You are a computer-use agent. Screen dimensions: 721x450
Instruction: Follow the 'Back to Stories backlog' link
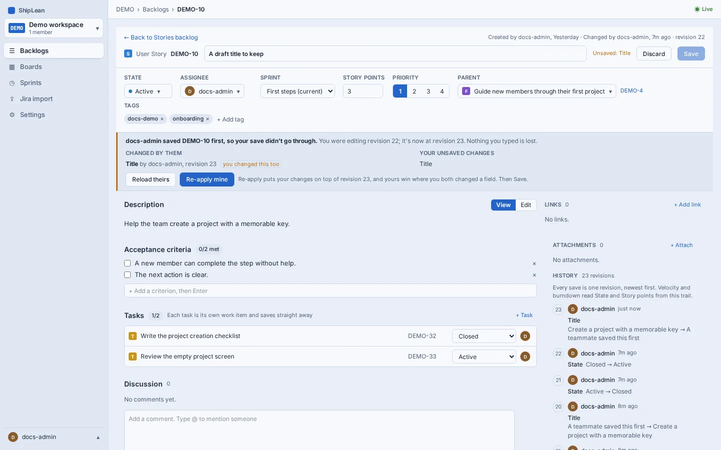161,37
